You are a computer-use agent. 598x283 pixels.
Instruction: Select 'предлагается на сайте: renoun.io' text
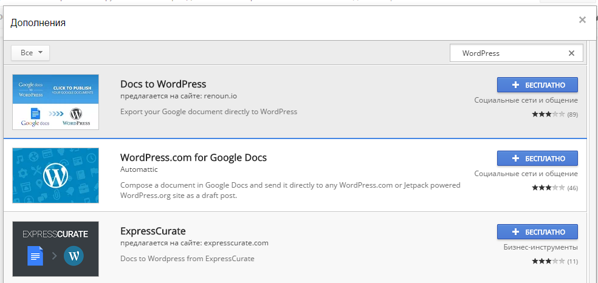click(179, 96)
